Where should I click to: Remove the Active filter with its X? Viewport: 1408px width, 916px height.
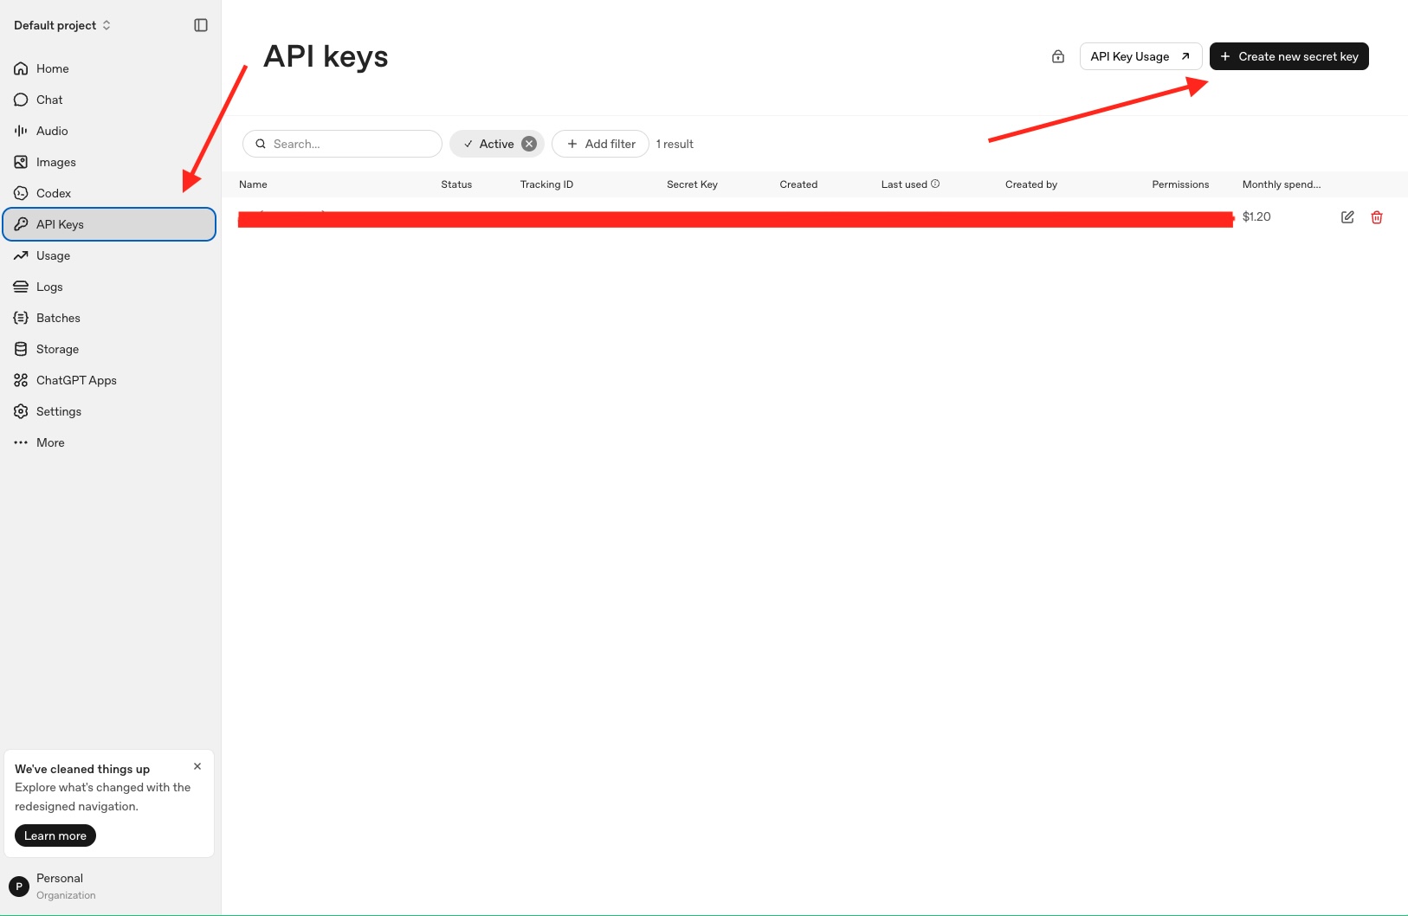pyautogui.click(x=529, y=144)
